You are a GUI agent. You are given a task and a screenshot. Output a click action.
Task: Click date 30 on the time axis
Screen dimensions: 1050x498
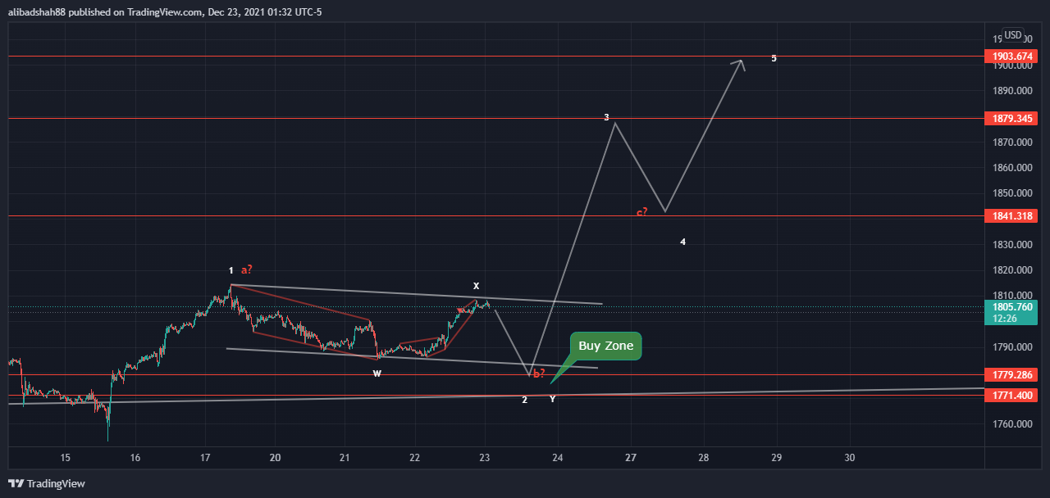click(x=850, y=457)
